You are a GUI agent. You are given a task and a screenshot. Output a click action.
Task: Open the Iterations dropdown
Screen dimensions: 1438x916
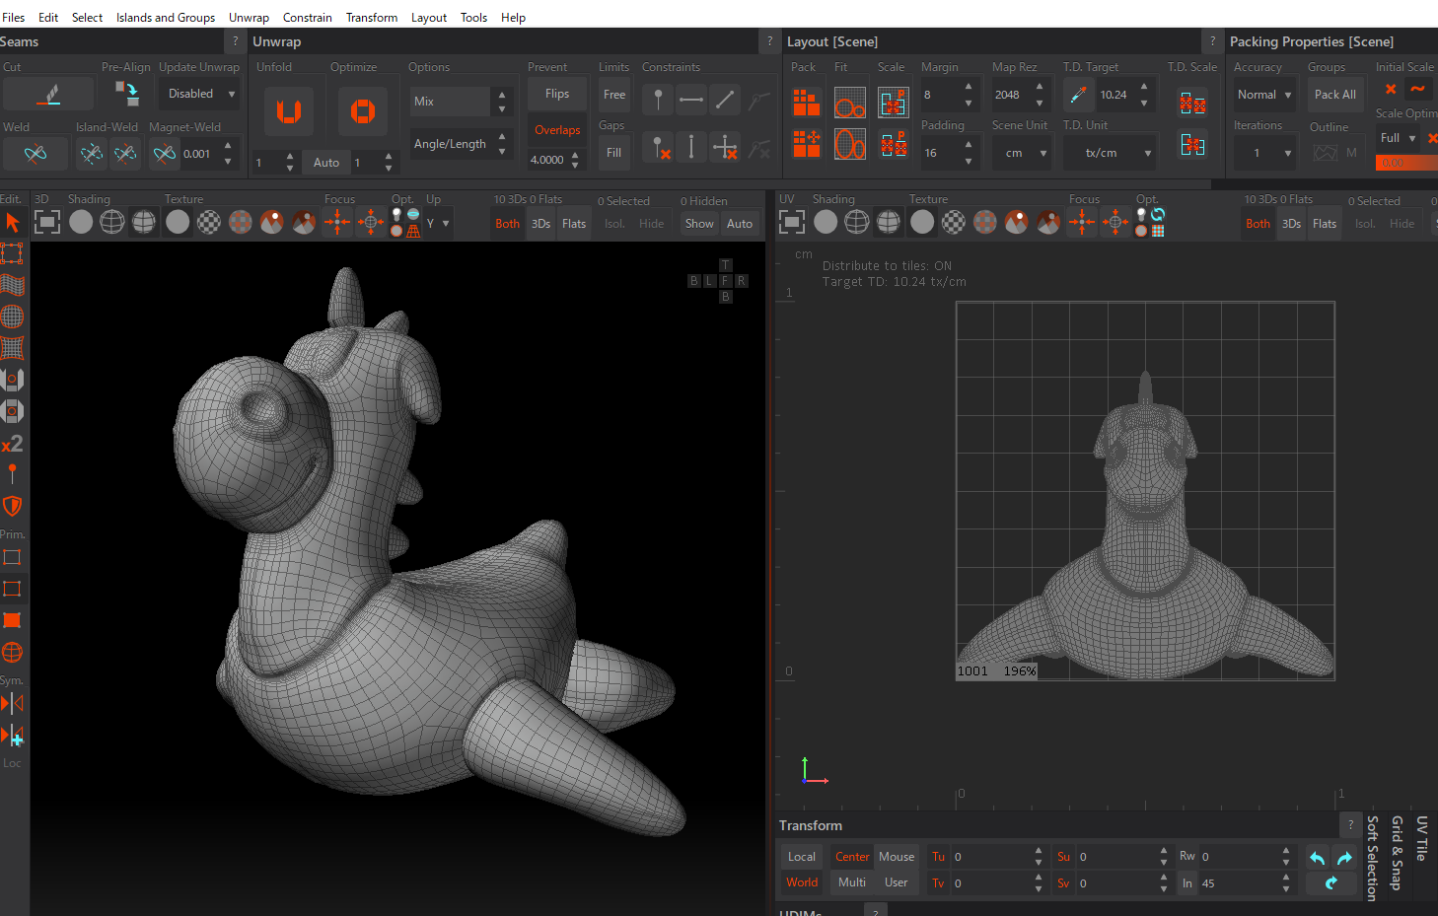(x=1264, y=153)
